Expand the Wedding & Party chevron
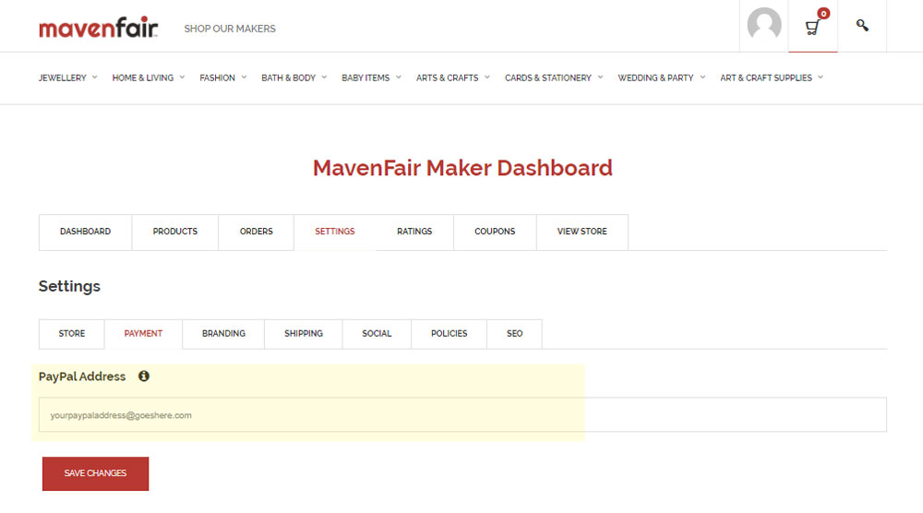The image size is (923, 513). point(702,78)
